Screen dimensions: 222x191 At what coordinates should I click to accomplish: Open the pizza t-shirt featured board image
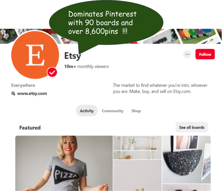tap(64, 163)
